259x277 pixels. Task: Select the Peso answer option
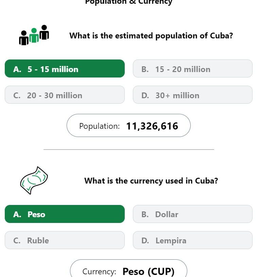coord(65,214)
